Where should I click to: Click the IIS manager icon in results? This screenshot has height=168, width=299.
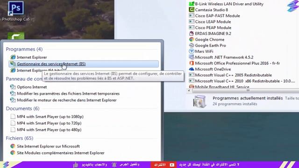(x=13, y=64)
